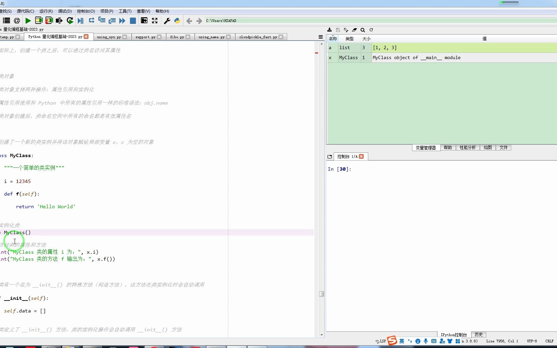
Task: Search variables magnifier icon
Action: tap(363, 30)
